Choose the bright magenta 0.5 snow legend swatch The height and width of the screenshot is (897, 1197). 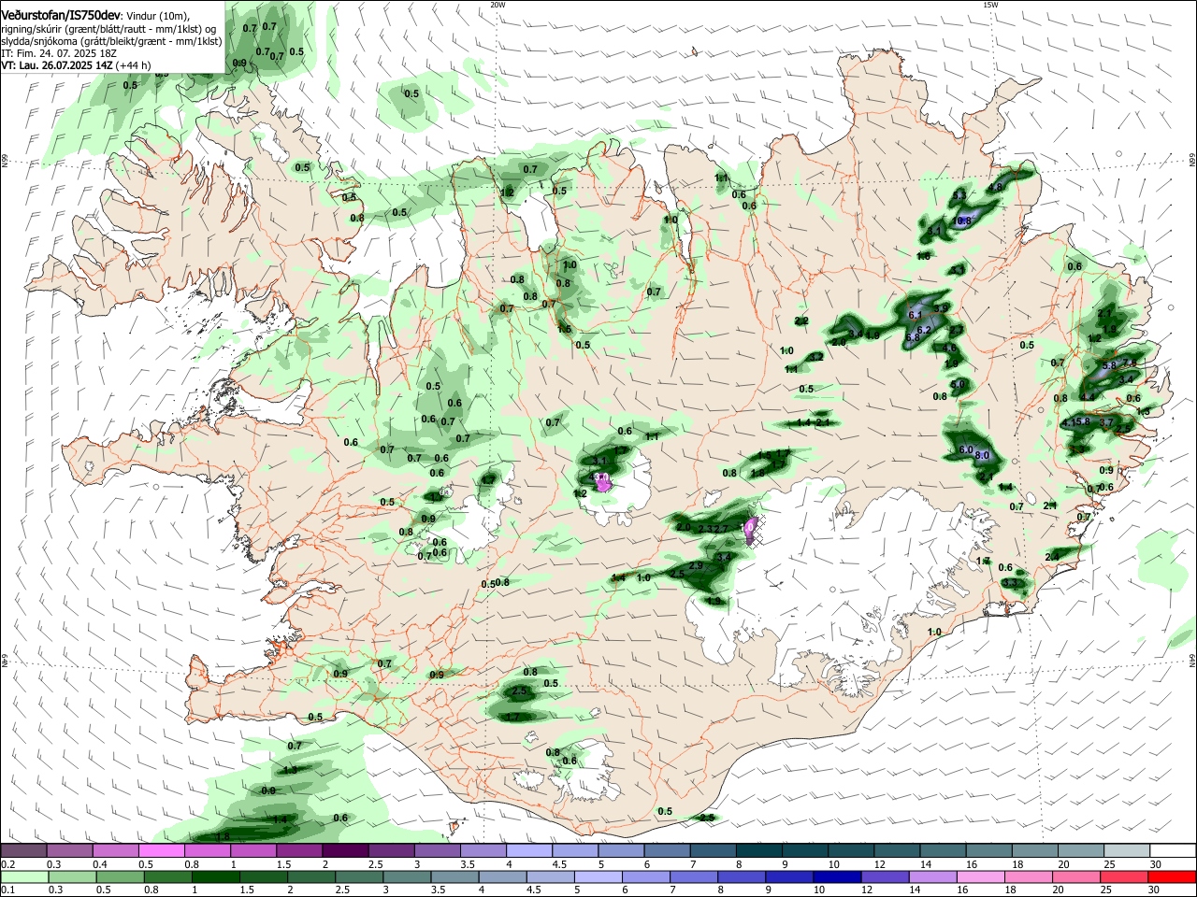161,850
